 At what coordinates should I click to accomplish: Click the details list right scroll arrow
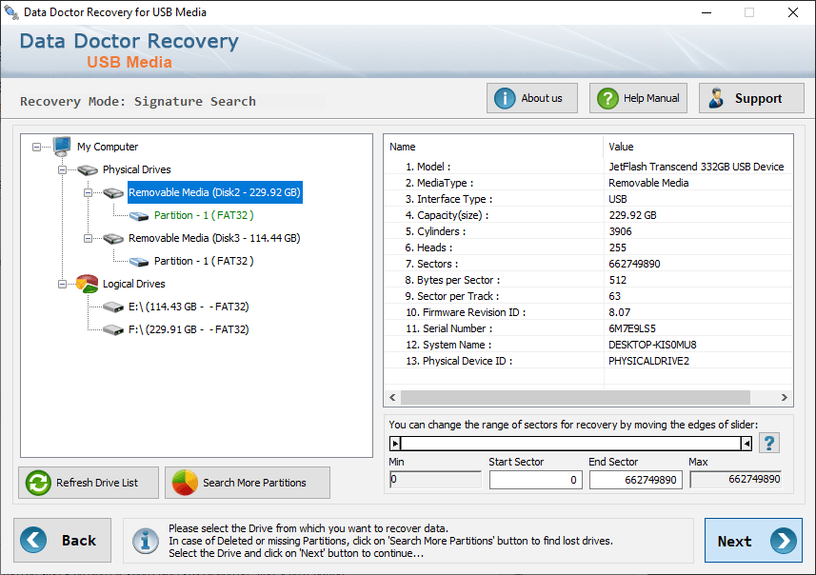coord(785,398)
